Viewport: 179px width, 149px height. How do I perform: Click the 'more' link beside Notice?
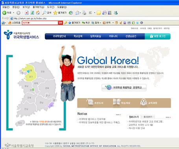pyautogui.click(x=118, y=115)
